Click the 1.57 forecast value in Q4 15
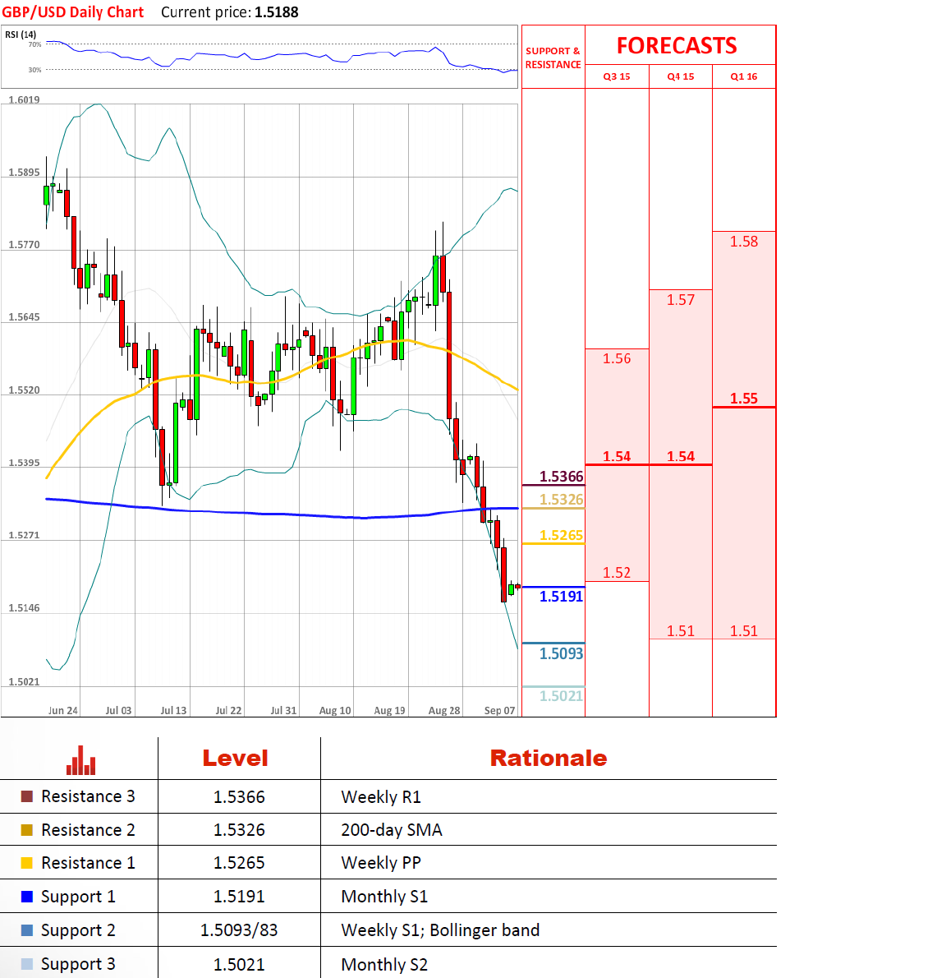Viewport: 946px width, 978px height. pyautogui.click(x=681, y=300)
